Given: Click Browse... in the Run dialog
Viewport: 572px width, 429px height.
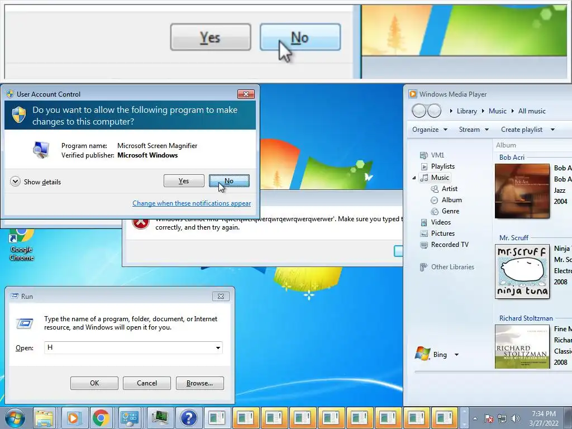Looking at the screenshot, I should 199,383.
